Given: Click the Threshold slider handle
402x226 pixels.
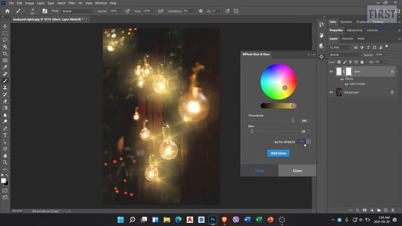Looking at the screenshot, I should click(x=293, y=121).
